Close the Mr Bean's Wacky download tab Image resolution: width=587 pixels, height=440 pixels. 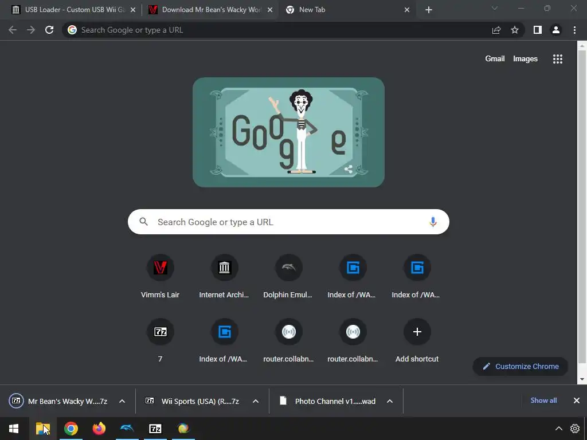tap(270, 10)
